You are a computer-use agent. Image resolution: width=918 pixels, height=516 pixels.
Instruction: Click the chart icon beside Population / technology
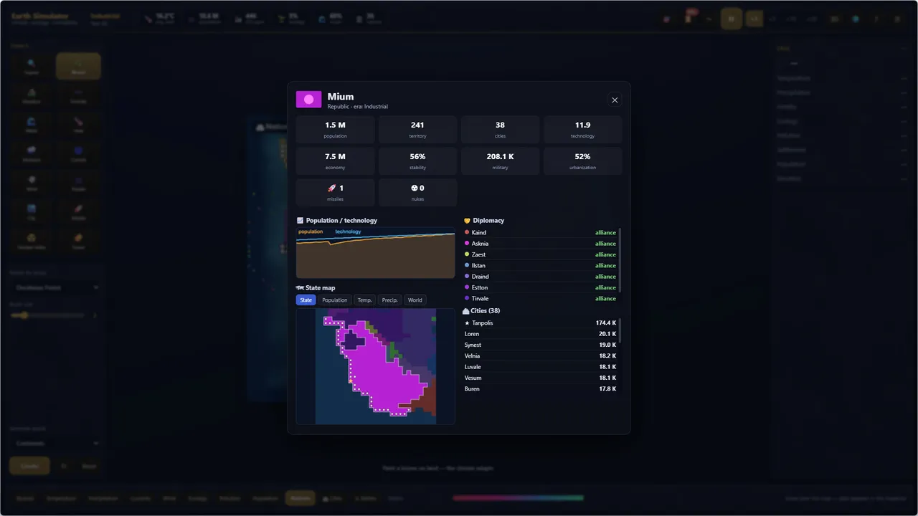point(301,221)
